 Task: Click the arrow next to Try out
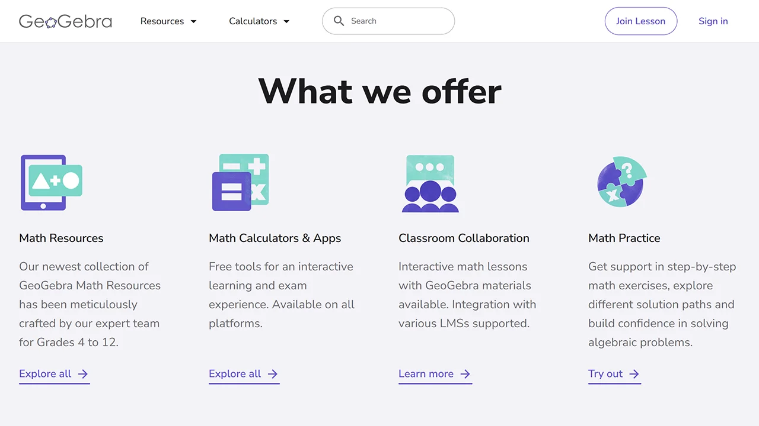pyautogui.click(x=634, y=374)
